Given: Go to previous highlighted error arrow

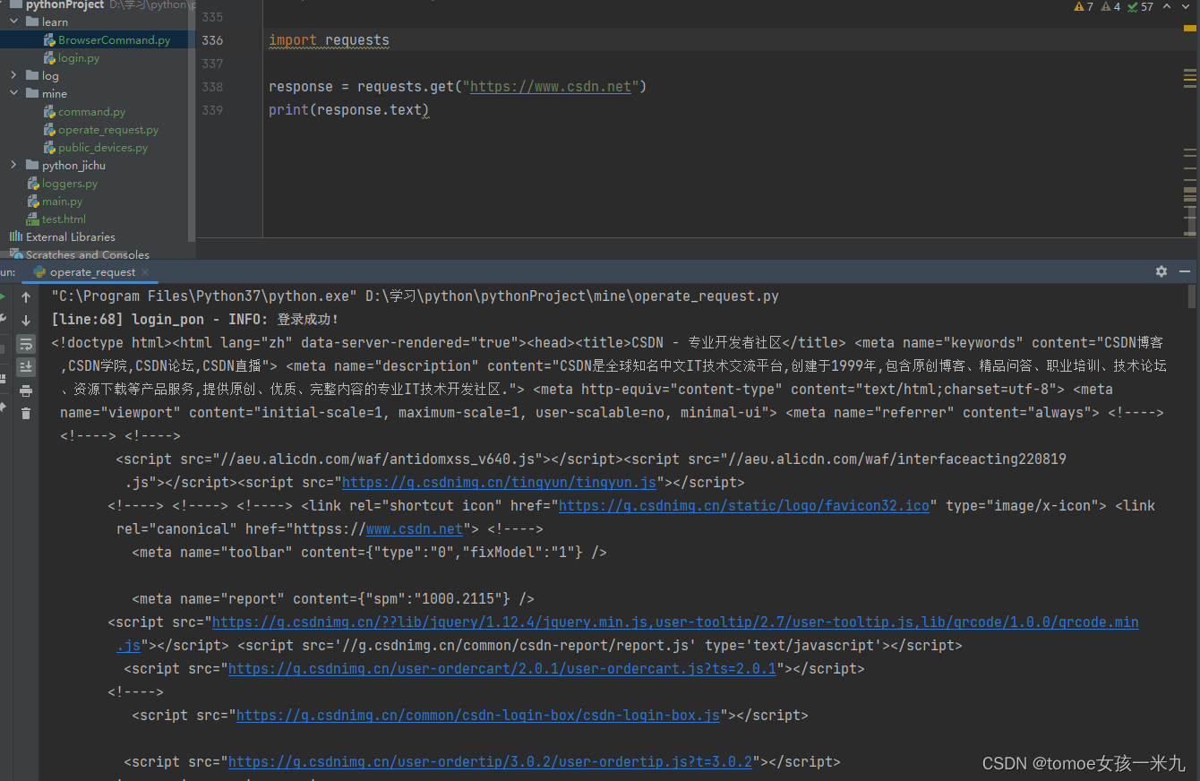Looking at the screenshot, I should coord(1168,6).
